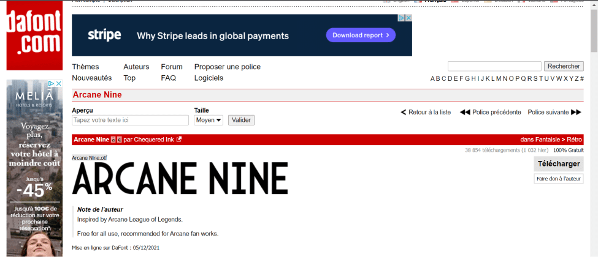Click accents indicator icon beside Arcane Nine
598x257 pixels.
tap(113, 140)
